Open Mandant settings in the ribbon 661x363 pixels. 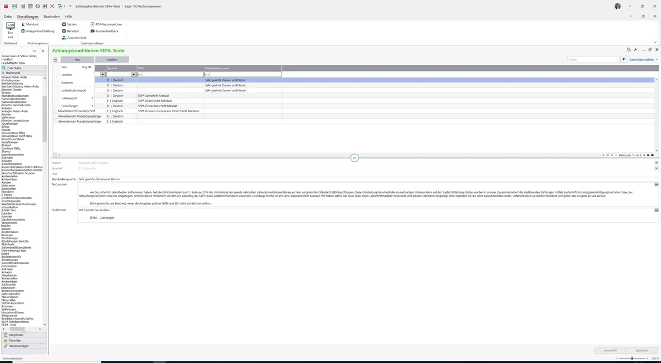click(30, 24)
